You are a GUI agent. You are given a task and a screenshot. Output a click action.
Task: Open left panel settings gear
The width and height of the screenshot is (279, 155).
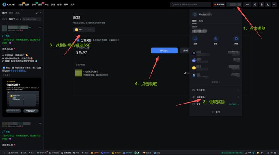pyautogui.click(x=37, y=13)
